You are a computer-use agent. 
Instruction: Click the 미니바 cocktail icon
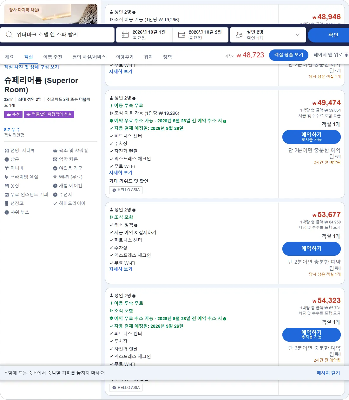[7, 168]
